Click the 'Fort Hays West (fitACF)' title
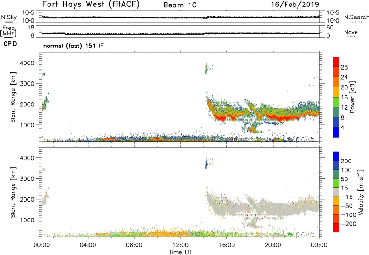This screenshot has height=255, width=369. pos(91,4)
